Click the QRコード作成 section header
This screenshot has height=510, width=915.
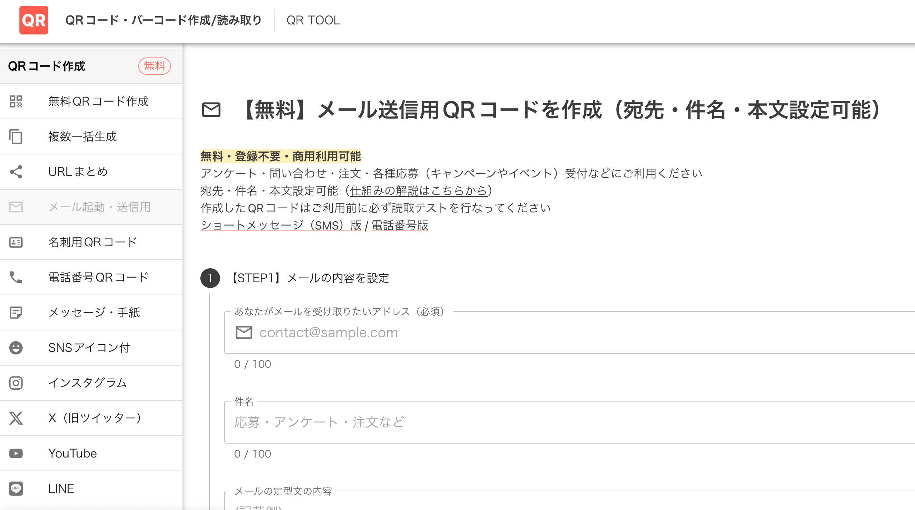pos(47,66)
